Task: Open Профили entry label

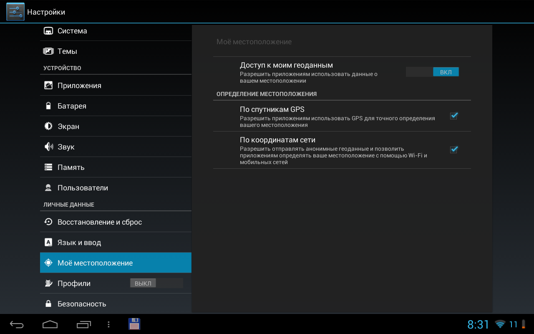Action: pos(74,283)
